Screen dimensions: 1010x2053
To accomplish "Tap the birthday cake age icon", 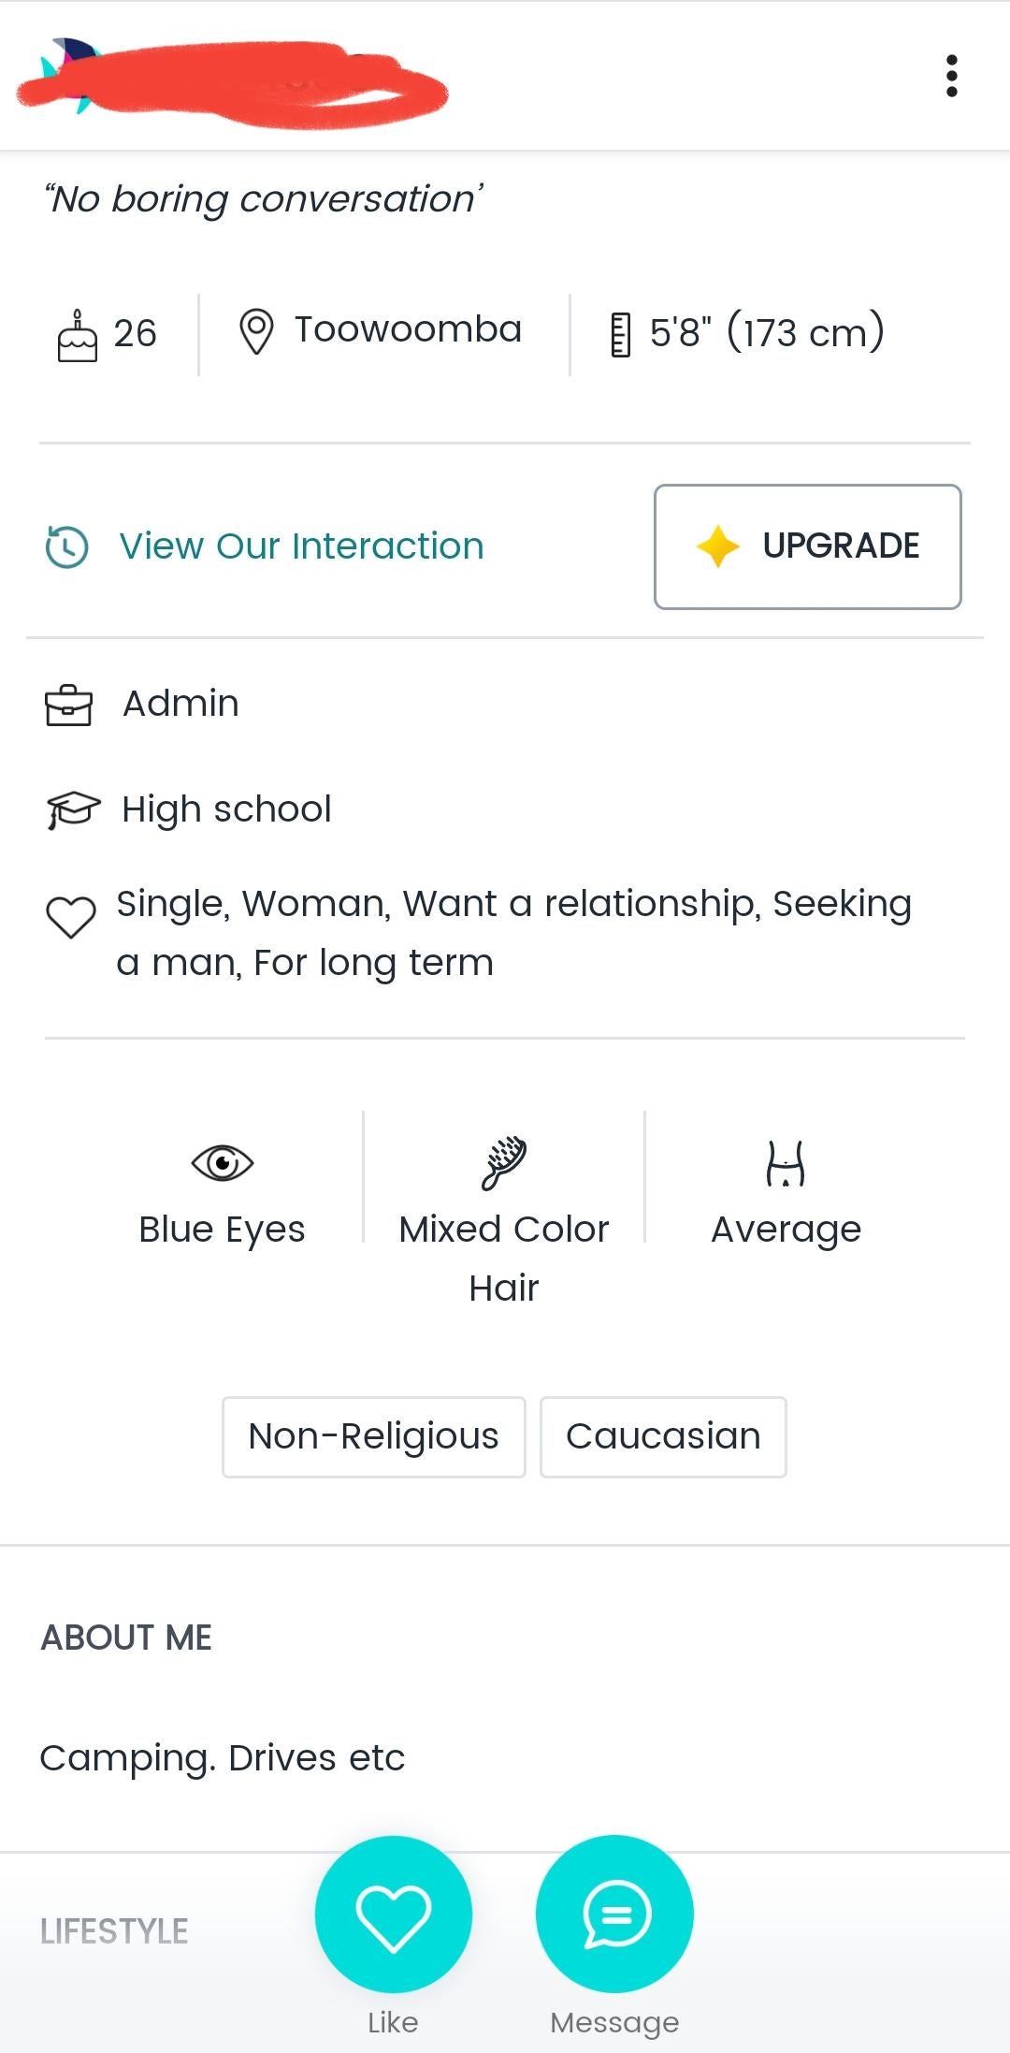I will click(x=77, y=335).
